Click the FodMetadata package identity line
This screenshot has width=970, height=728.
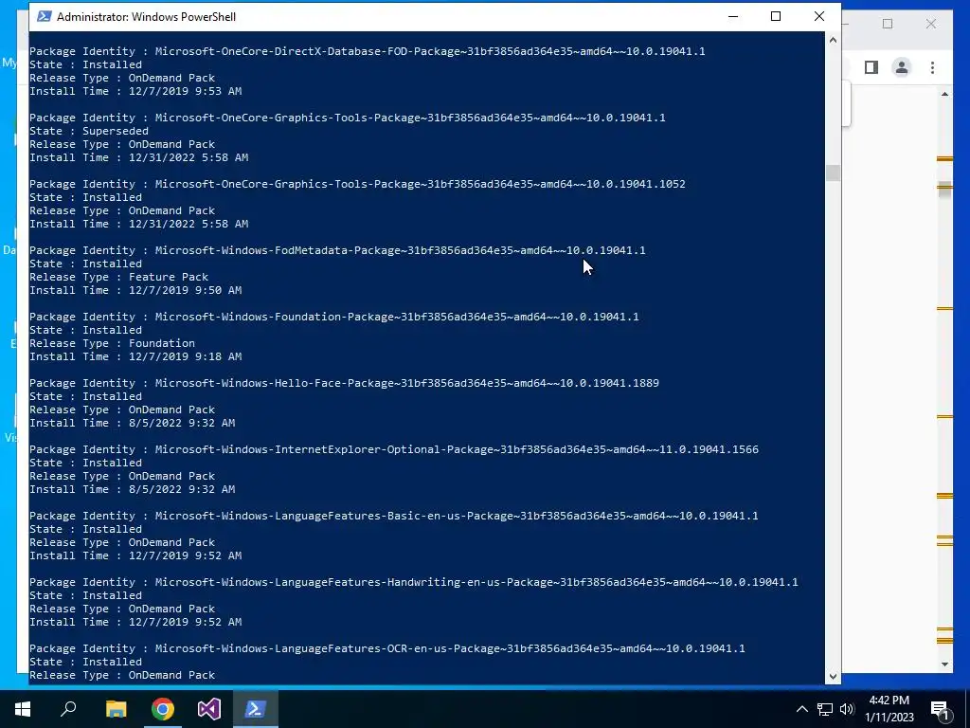click(337, 250)
